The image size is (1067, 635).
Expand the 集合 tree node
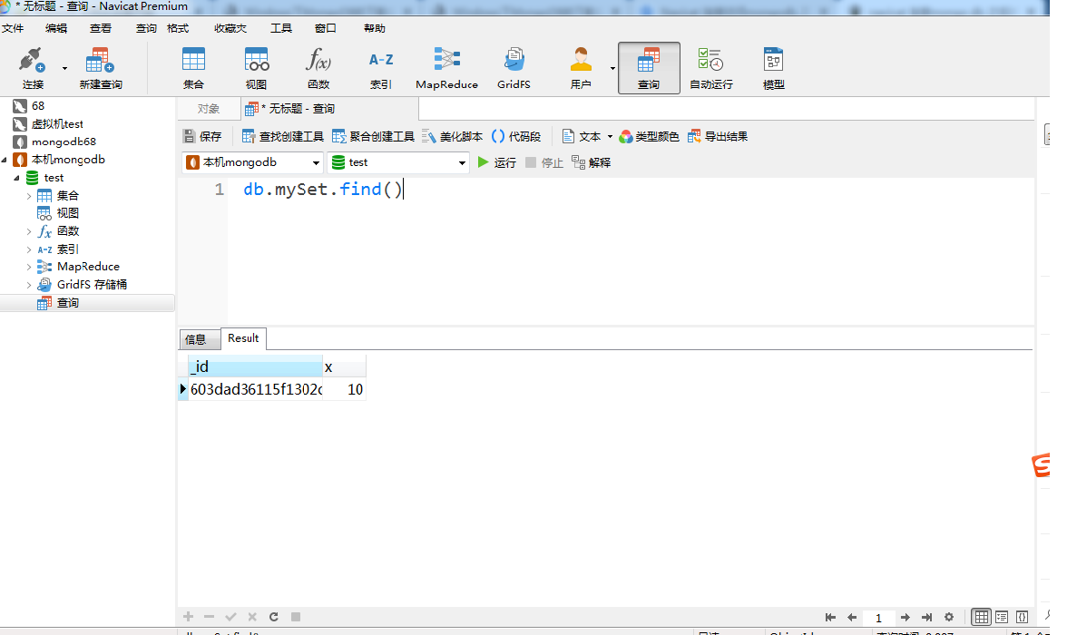pyautogui.click(x=29, y=196)
